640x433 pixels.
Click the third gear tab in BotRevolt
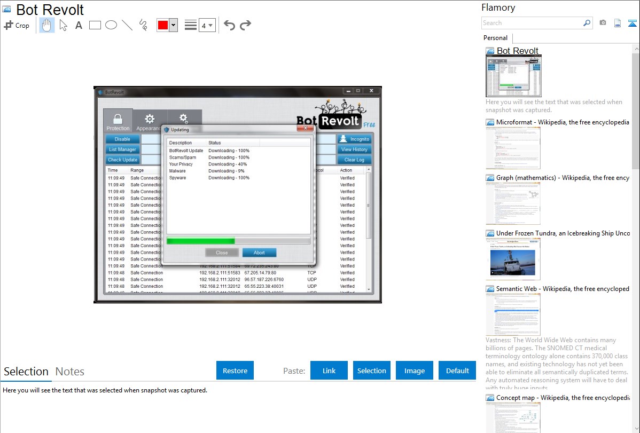click(184, 118)
